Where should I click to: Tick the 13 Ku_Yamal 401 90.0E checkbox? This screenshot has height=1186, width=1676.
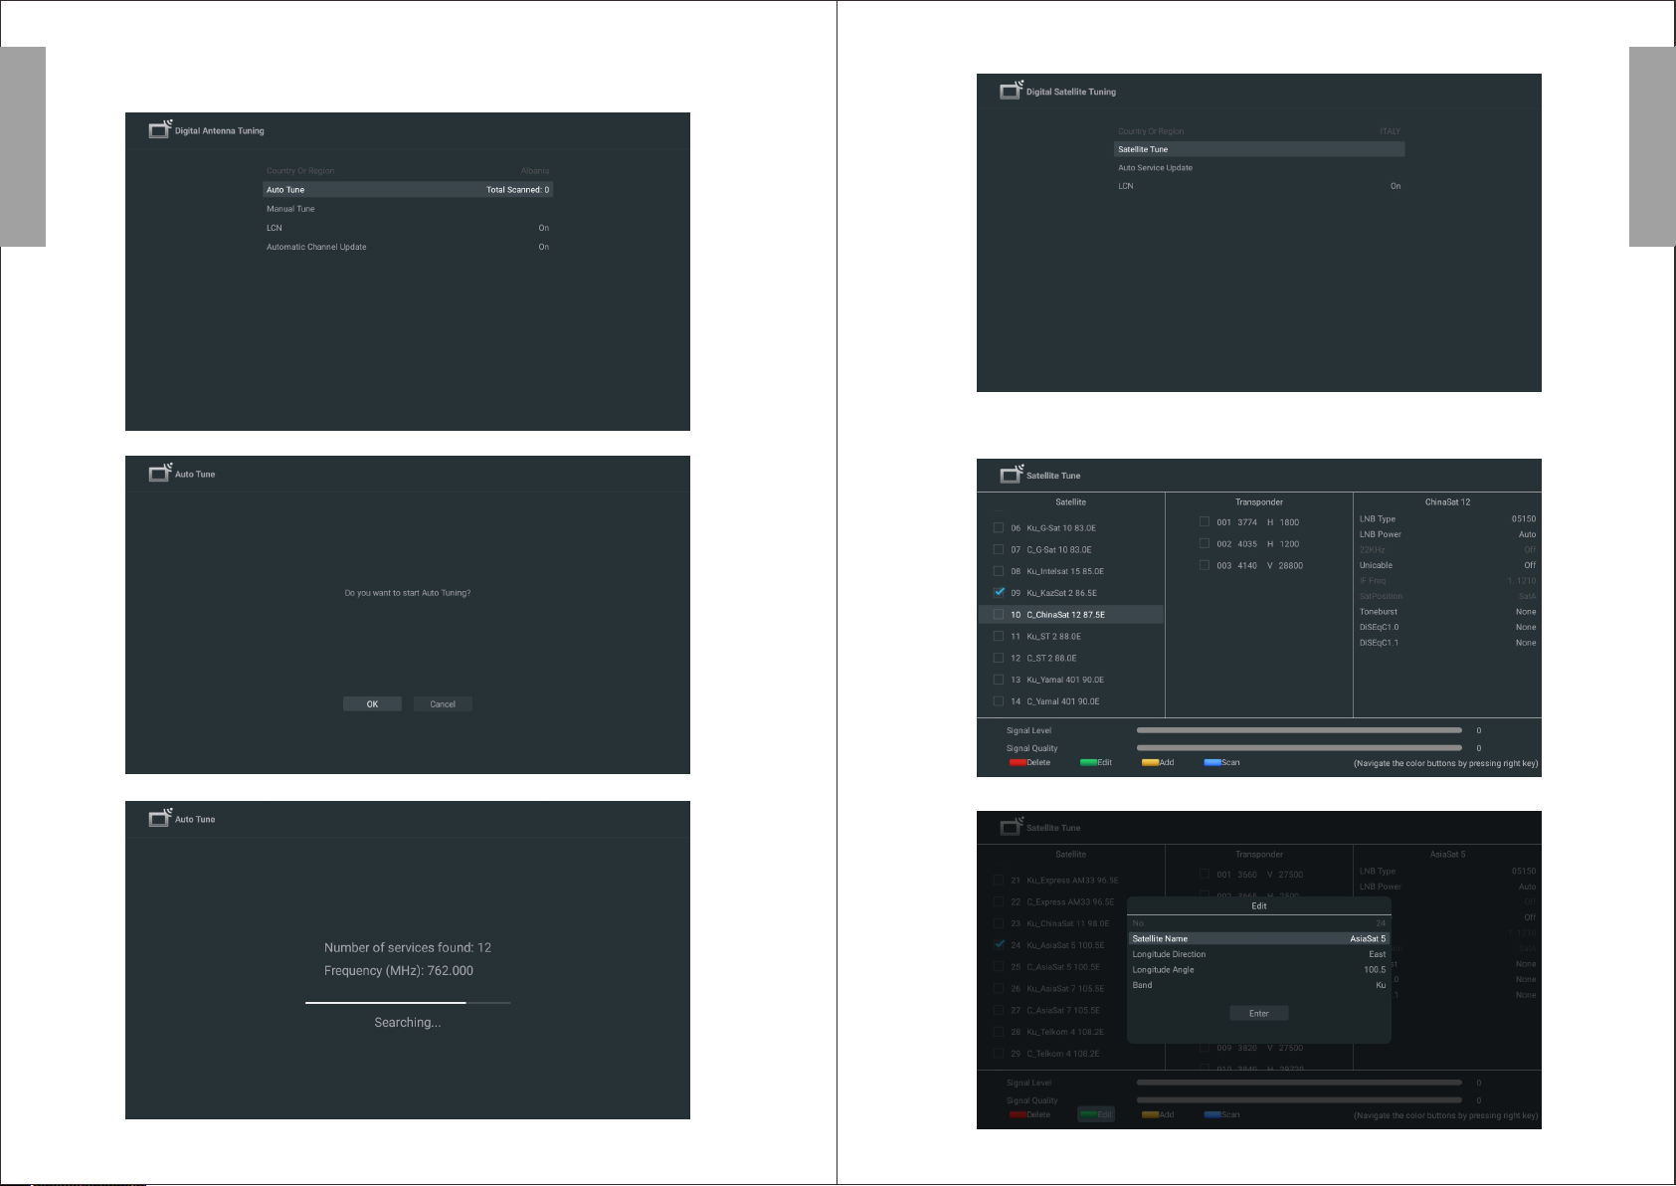[x=999, y=680]
